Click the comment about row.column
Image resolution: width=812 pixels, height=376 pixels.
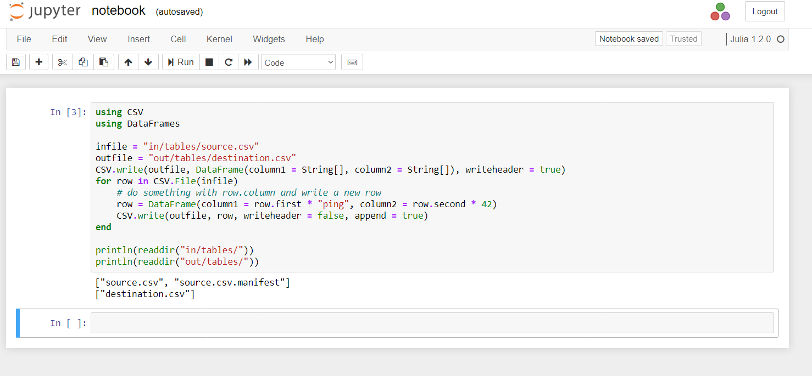point(249,192)
